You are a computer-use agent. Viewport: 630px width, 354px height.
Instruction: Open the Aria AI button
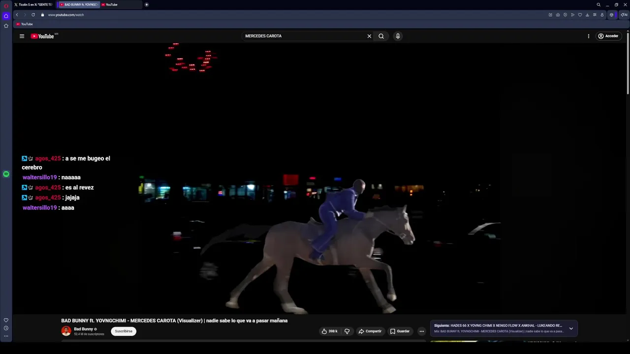624,15
